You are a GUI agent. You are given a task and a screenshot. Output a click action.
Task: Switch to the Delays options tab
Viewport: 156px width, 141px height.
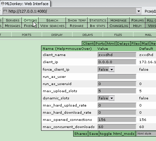pos(88,35)
